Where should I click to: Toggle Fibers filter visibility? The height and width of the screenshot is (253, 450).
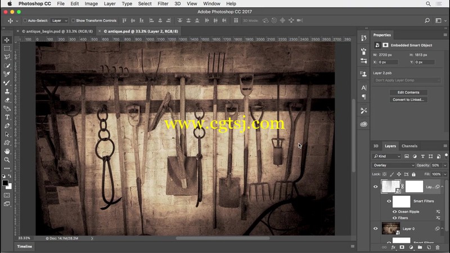pos(395,218)
